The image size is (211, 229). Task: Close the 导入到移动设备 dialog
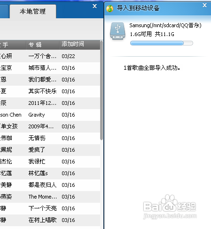(204, 5)
